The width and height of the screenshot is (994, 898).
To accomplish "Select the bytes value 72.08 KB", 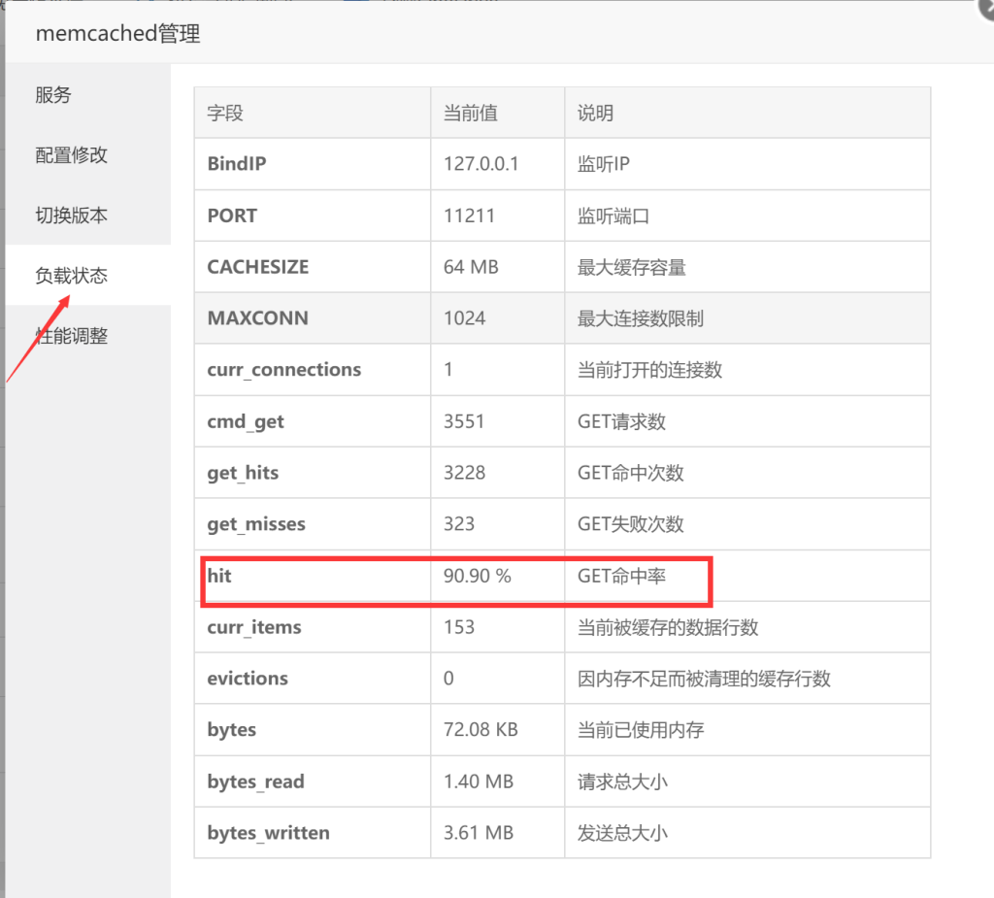I will (x=480, y=729).
